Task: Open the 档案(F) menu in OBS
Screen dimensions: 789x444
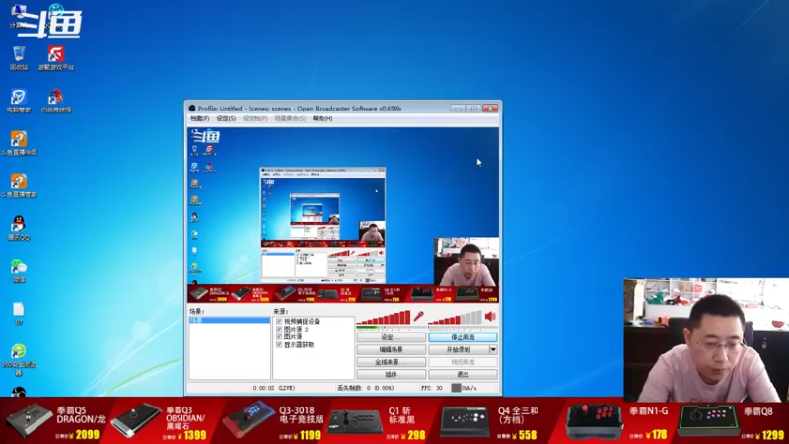Action: pos(200,118)
